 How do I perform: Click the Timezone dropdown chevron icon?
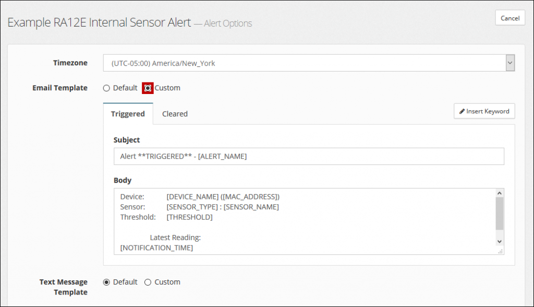point(509,62)
